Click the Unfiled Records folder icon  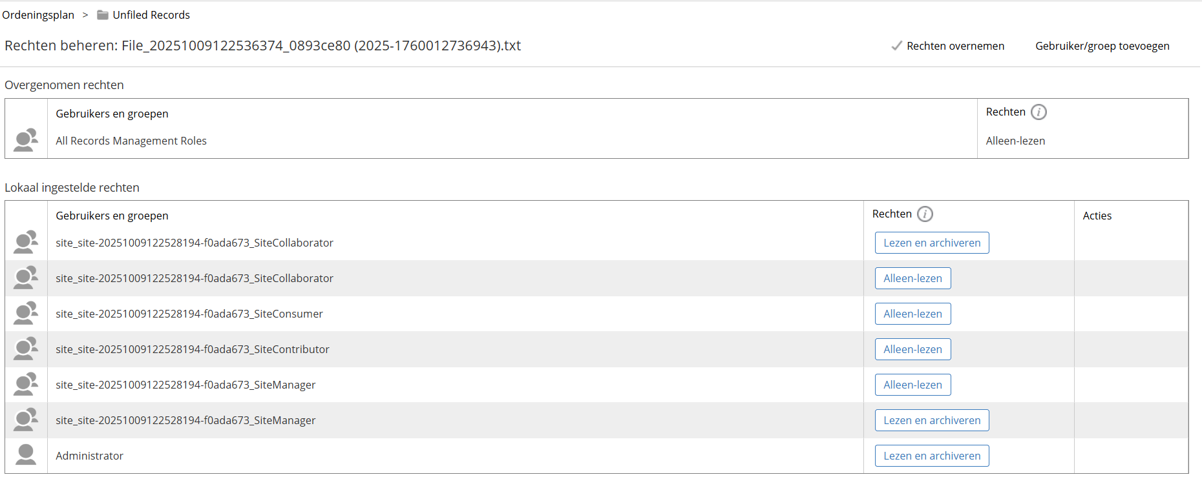(x=103, y=15)
